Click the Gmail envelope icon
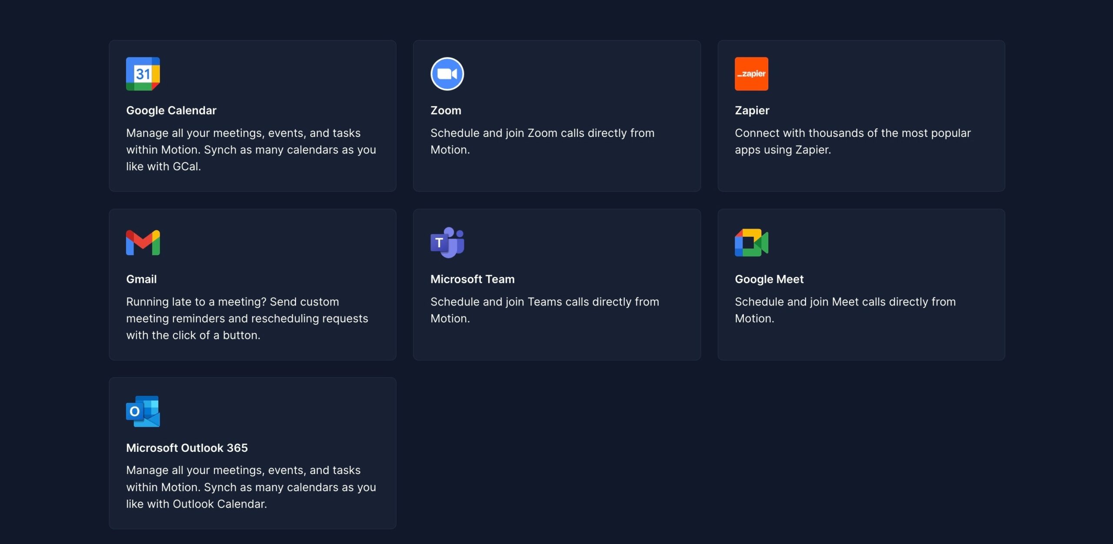 (143, 242)
